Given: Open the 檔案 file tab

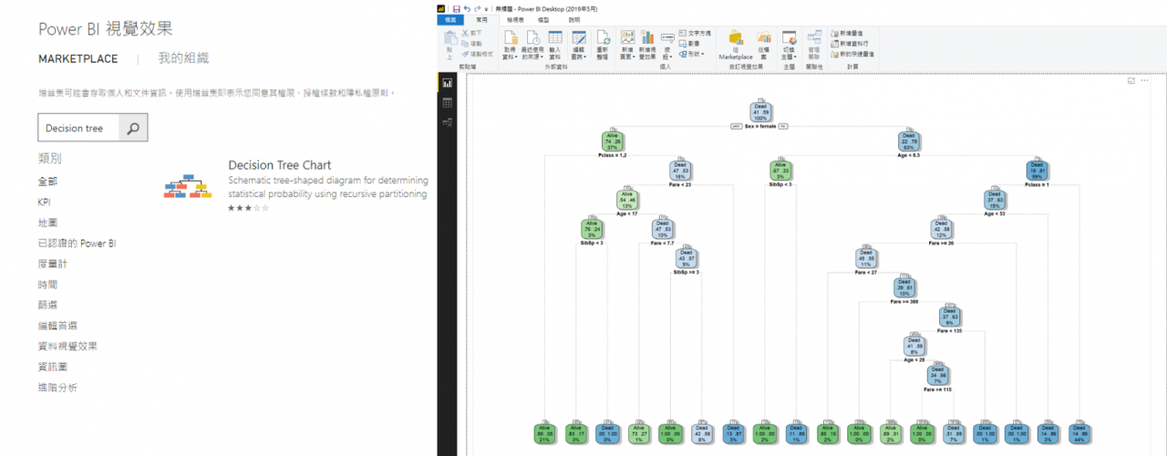Looking at the screenshot, I should pyautogui.click(x=450, y=20).
